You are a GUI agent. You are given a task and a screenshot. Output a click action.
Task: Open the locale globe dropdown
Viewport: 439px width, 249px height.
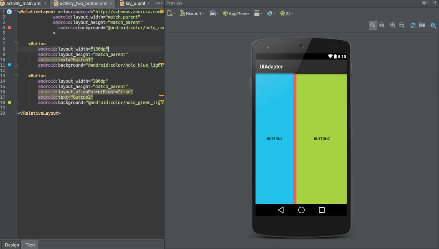[x=271, y=14]
